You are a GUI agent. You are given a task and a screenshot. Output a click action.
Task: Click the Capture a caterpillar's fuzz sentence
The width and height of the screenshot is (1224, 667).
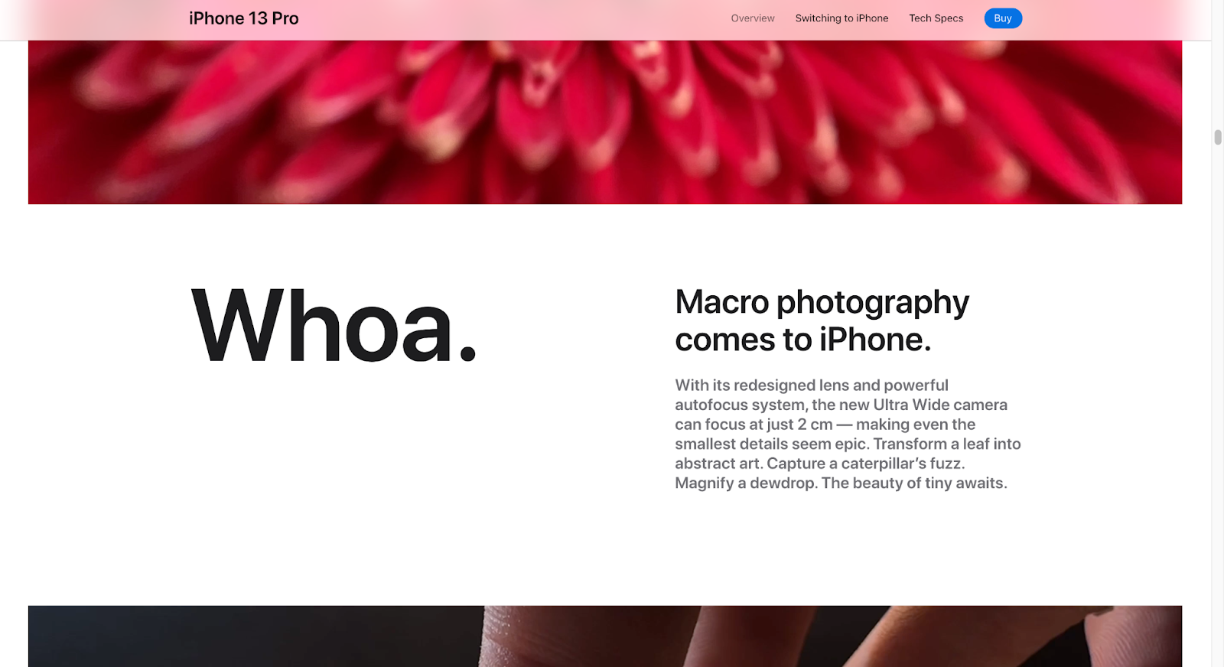pyautogui.click(x=865, y=464)
